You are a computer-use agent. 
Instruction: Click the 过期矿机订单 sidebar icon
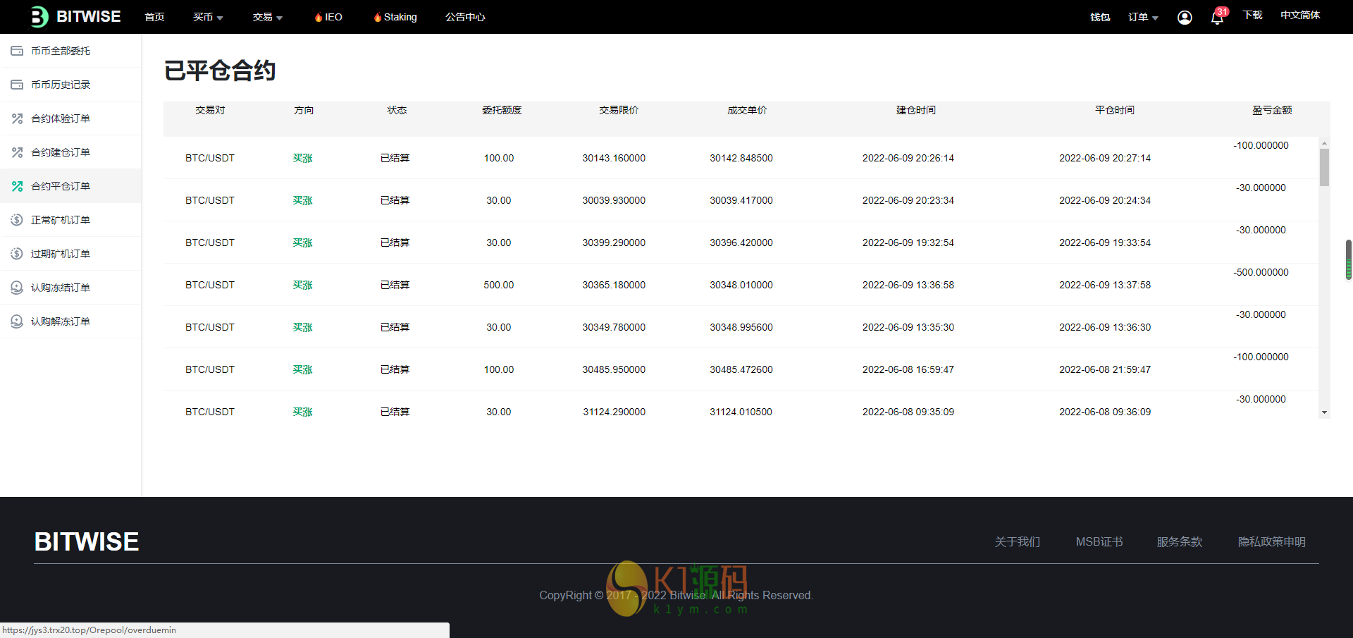pos(17,254)
